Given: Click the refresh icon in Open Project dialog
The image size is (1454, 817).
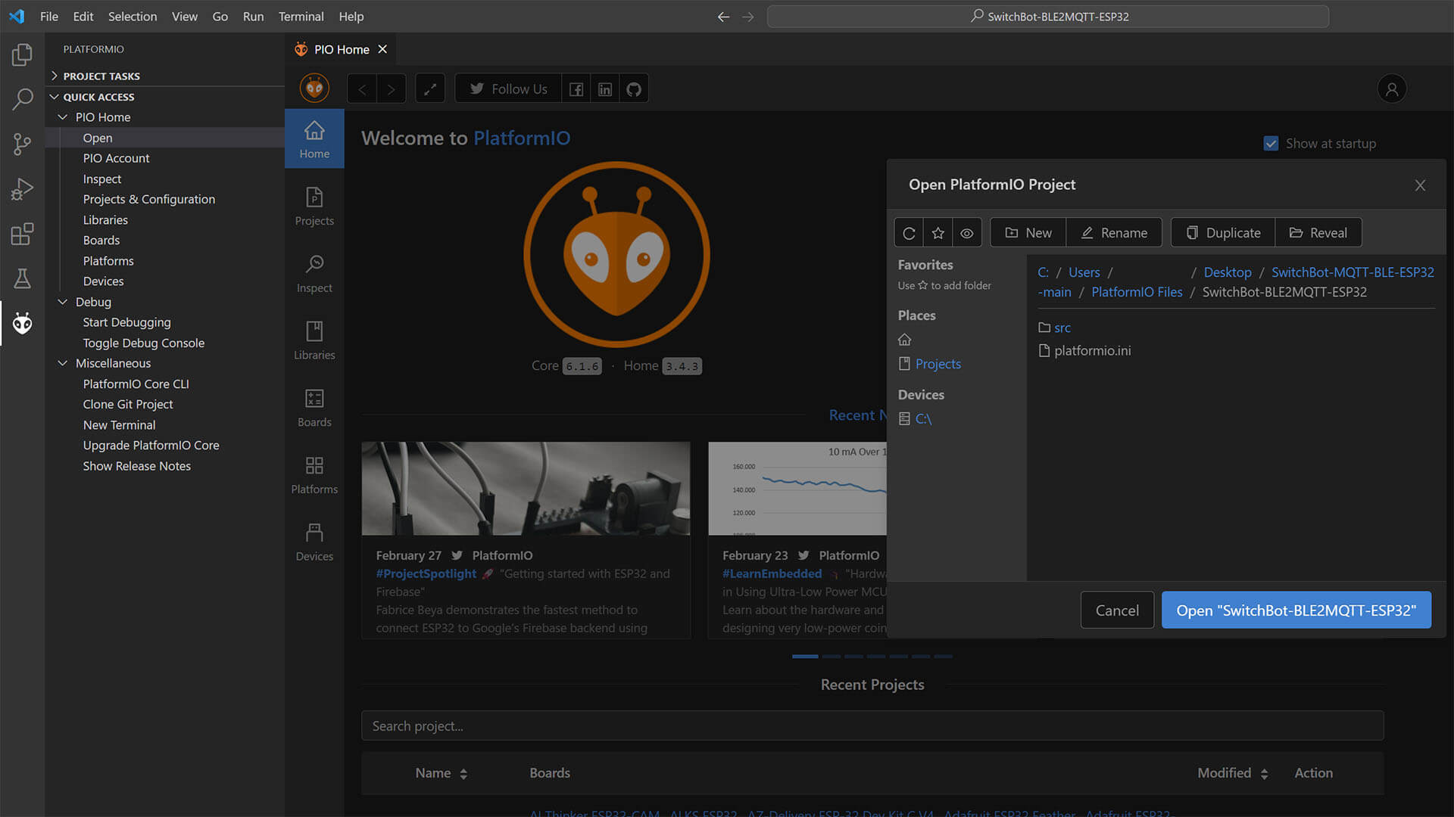Looking at the screenshot, I should click(908, 231).
